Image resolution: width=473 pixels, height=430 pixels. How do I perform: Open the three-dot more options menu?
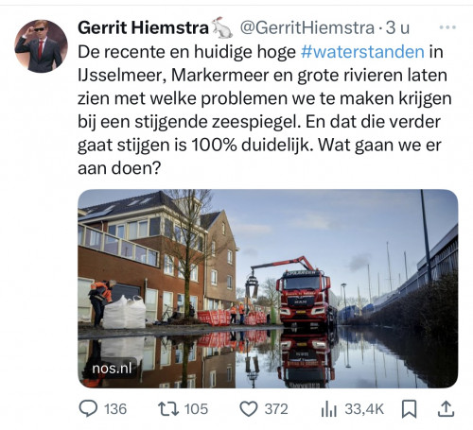click(447, 27)
